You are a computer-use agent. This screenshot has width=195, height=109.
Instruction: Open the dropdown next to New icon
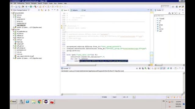pos(14,7)
